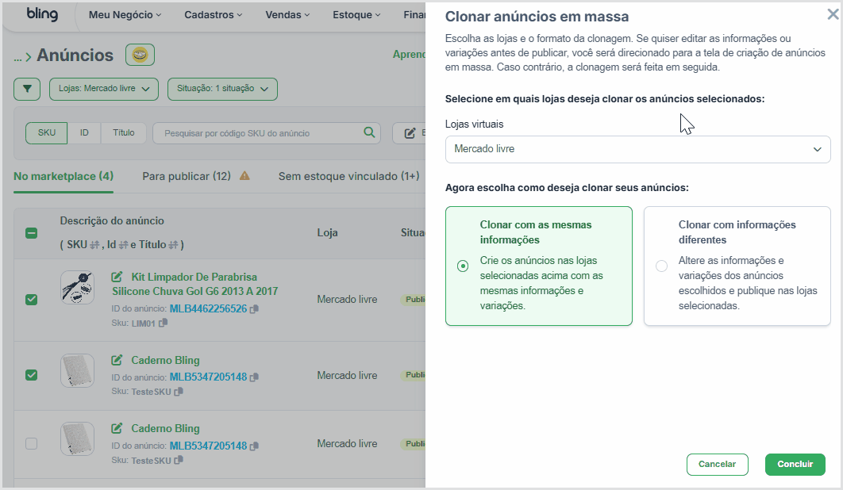Uncheck the Kit Limpador De Parabrisa checkbox
The width and height of the screenshot is (843, 490).
[x=31, y=299]
